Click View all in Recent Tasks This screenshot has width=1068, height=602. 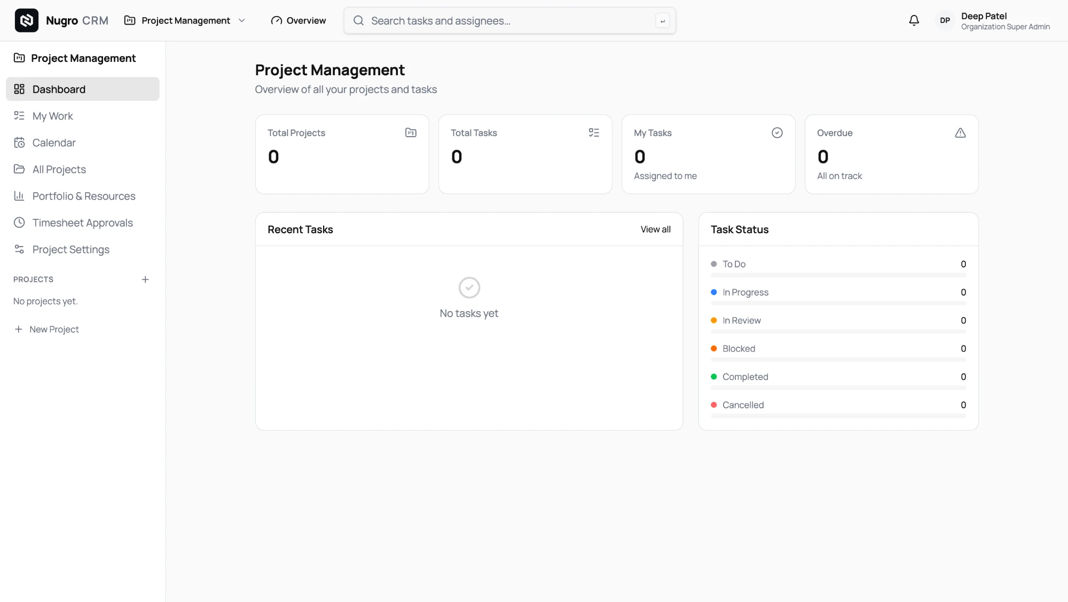coord(655,229)
